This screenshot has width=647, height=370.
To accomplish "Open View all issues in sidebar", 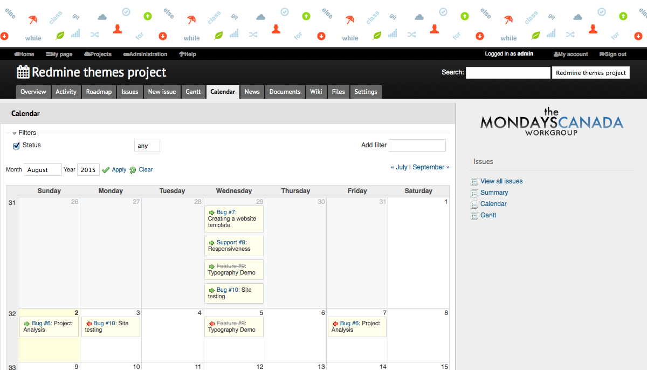I will tap(501, 181).
